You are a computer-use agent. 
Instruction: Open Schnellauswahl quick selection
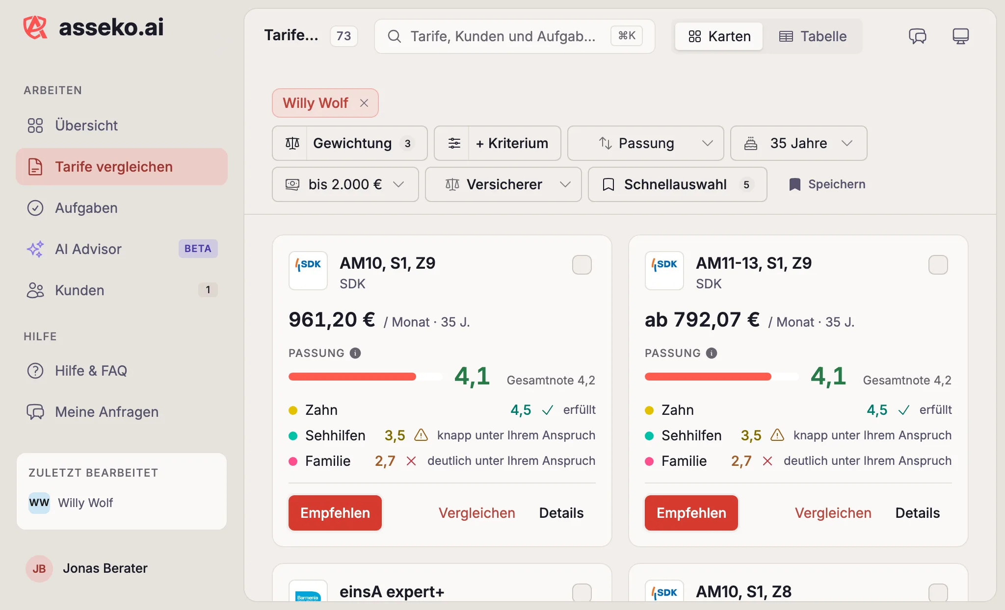(x=678, y=184)
